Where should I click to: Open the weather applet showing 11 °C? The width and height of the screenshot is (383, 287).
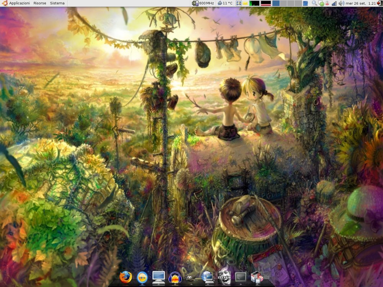[225, 3]
